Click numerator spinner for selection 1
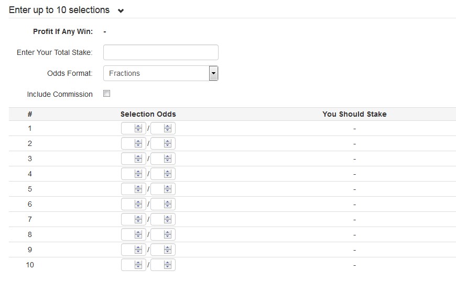Screen dimensions: 456x282 (138, 128)
